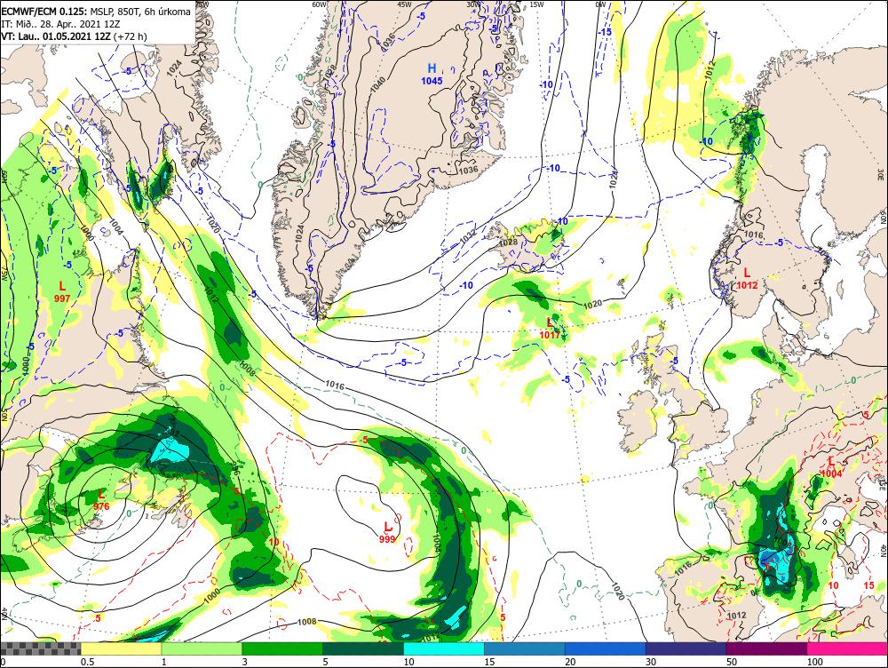This screenshot has height=668, width=888.
Task: Click the 'L 1004' low over central Europe
Action: tap(831, 467)
